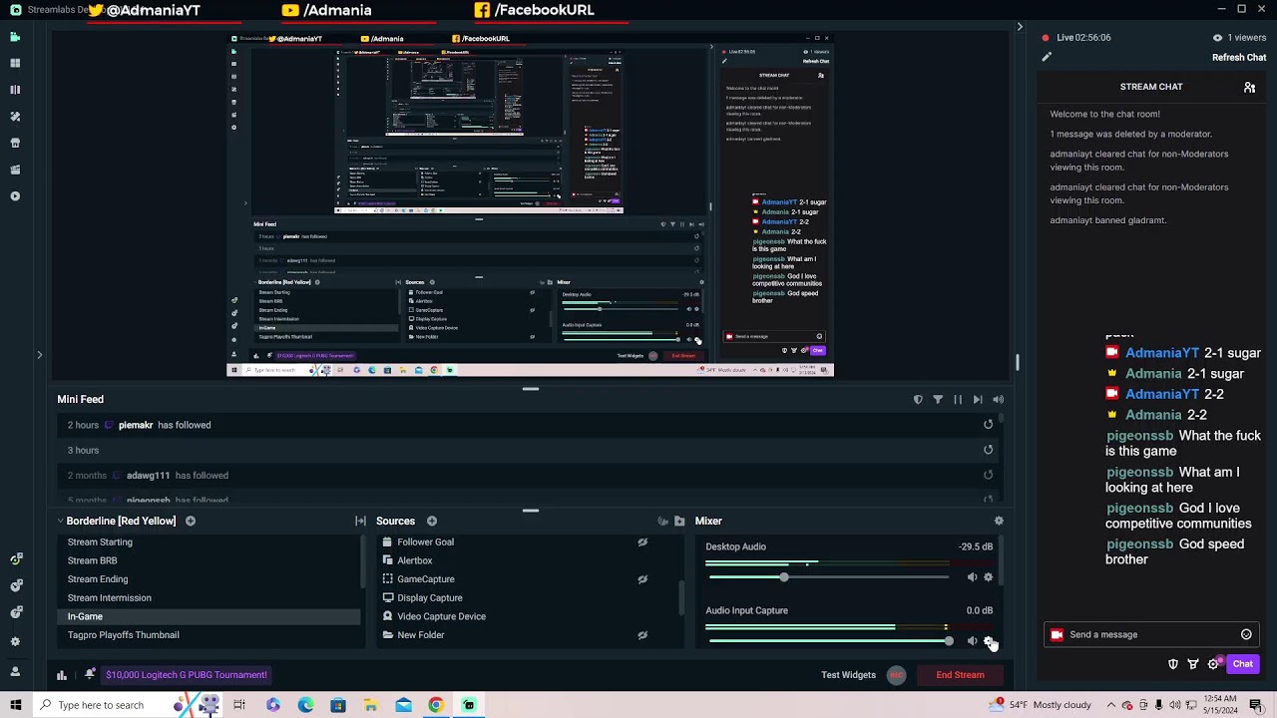Open the App Store shop icon
This screenshot has height=718, width=1277.
click(x=15, y=143)
